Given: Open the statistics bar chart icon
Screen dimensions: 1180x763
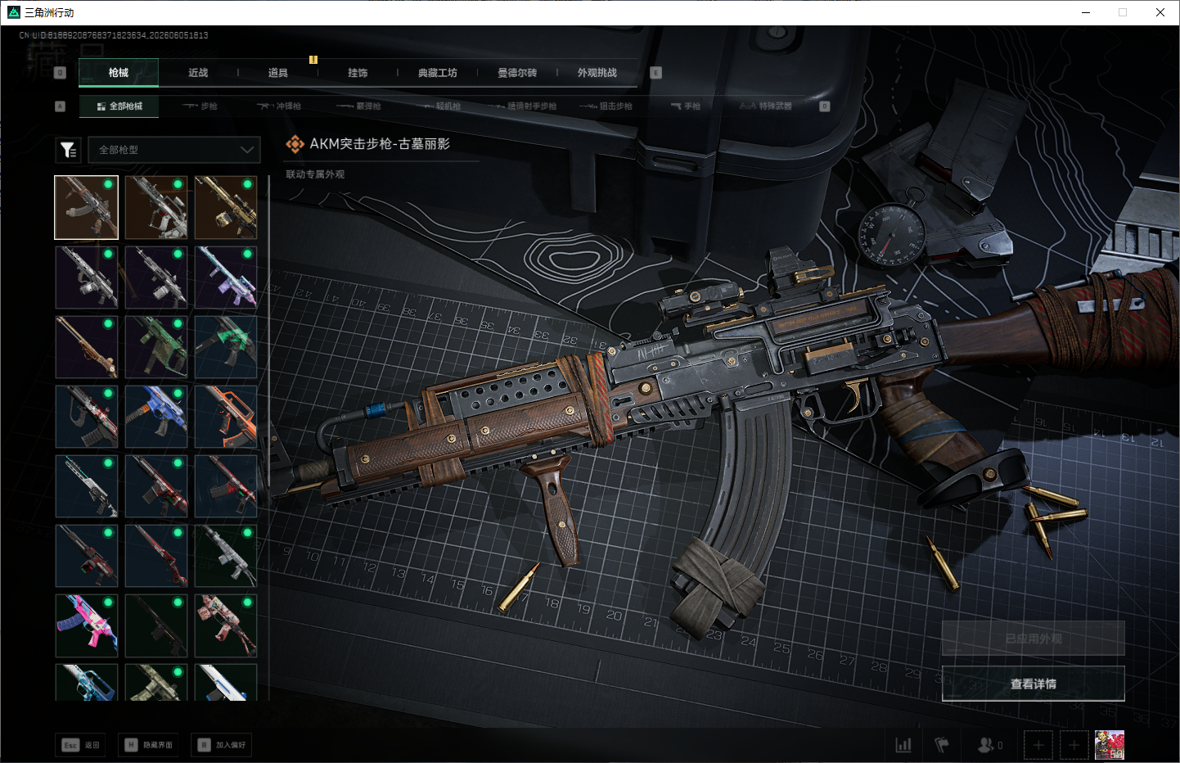Looking at the screenshot, I should pos(903,745).
